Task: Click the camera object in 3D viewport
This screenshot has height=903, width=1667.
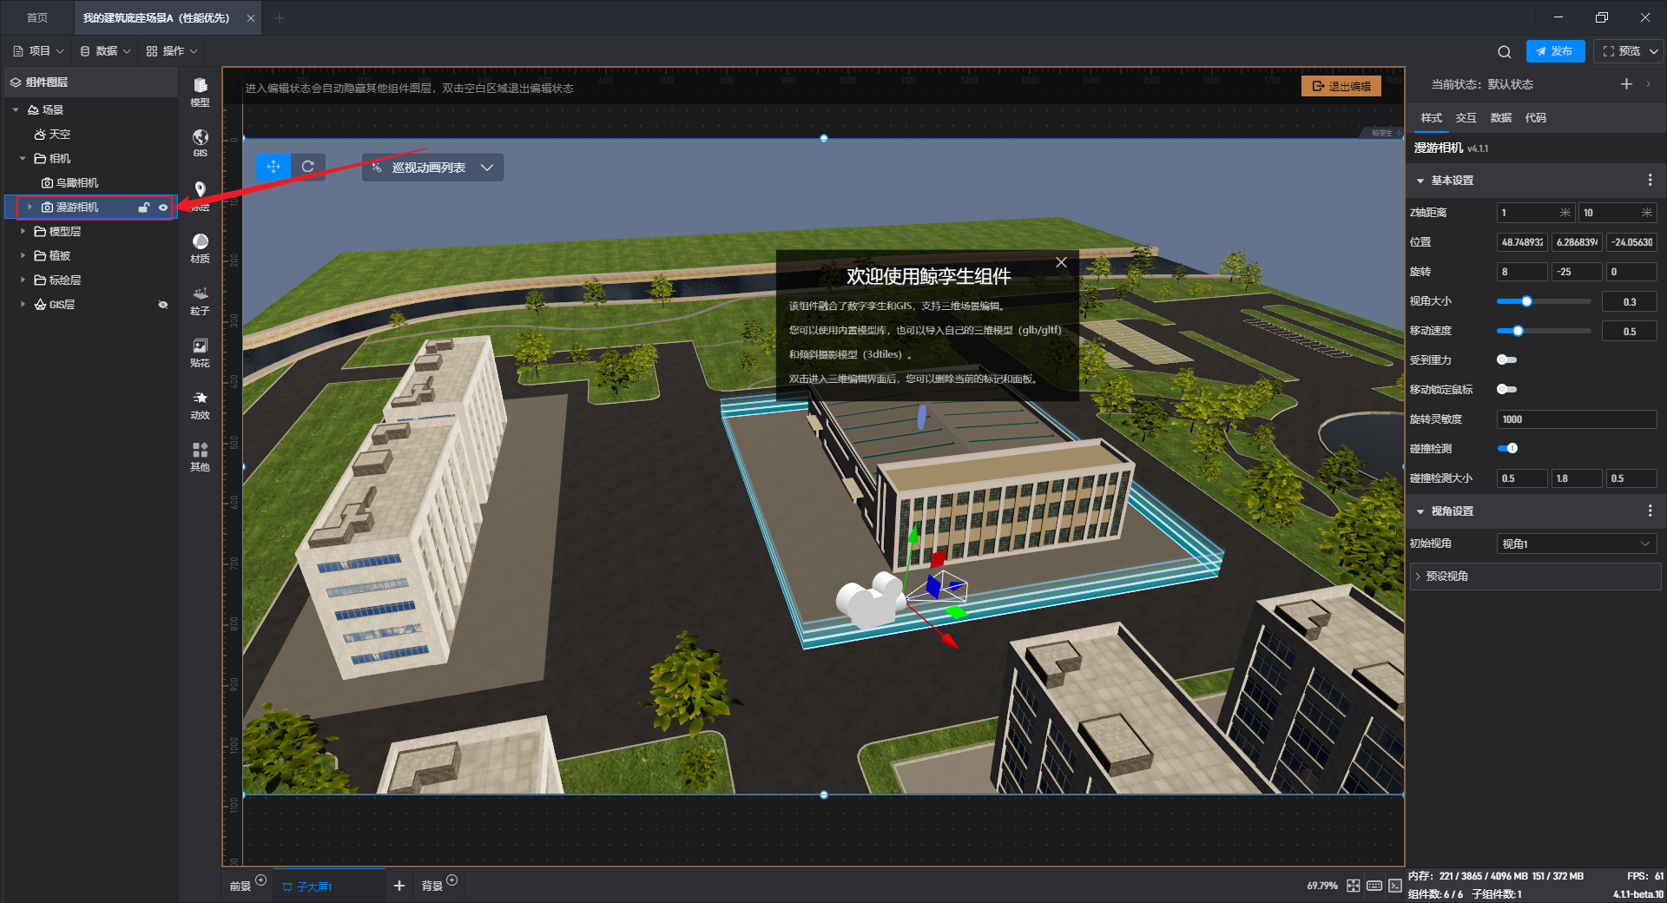Action: [871, 599]
